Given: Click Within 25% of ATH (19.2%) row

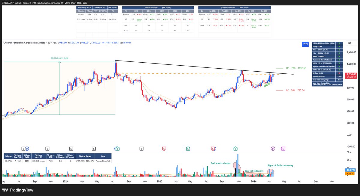Looking at the screenshot, I should point(328,70).
